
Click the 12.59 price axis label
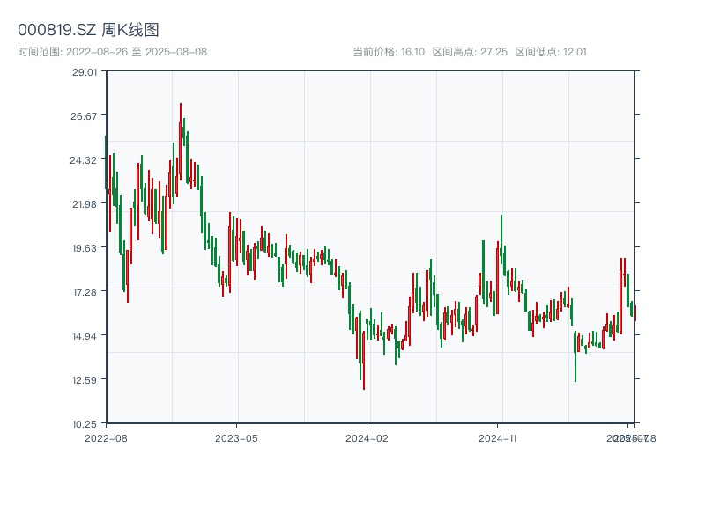point(85,380)
